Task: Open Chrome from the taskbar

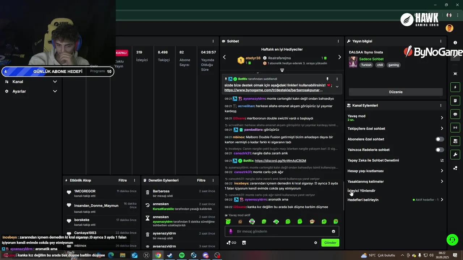Action: pyautogui.click(x=158, y=255)
